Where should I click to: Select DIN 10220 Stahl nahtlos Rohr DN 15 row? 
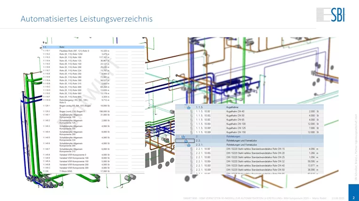(249, 149)
